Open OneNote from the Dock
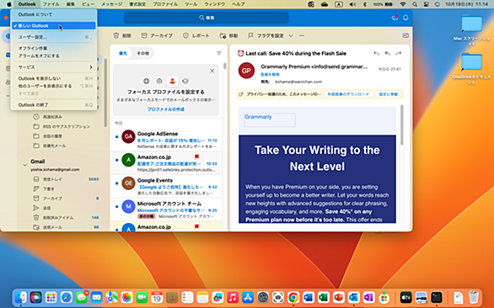This screenshot has height=308, width=494. coord(368,297)
